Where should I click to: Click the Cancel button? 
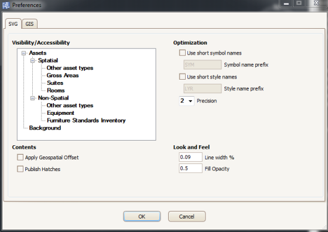point(187,217)
